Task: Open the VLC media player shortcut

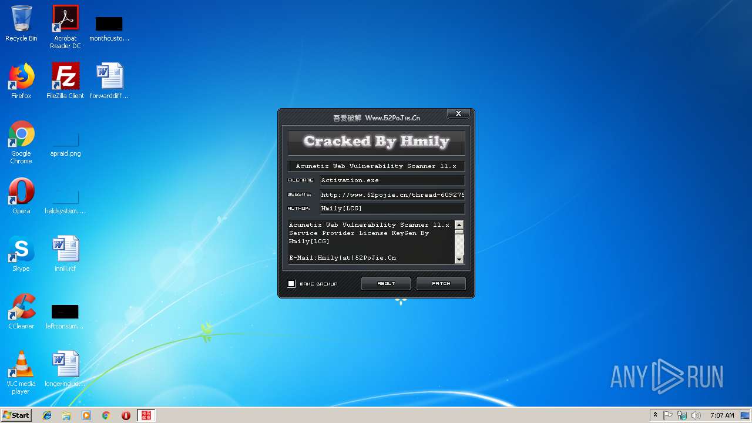Action: pyautogui.click(x=21, y=372)
